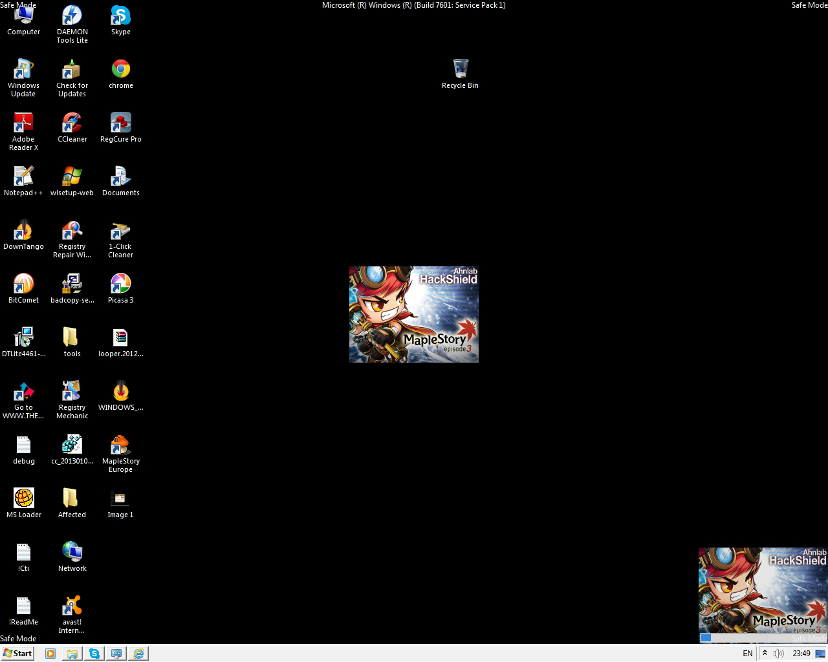Select the Notepad++ desktop icon
The height and width of the screenshot is (662, 828).
click(x=24, y=181)
